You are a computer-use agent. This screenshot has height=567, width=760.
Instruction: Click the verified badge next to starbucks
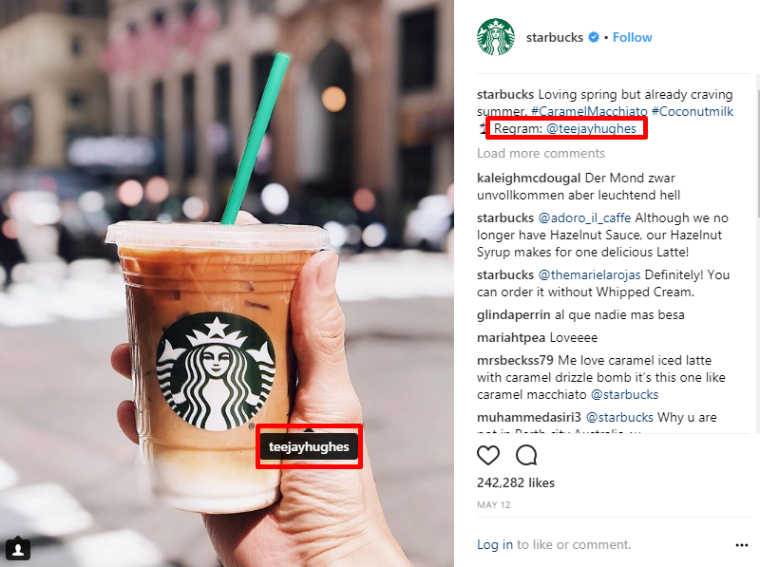tap(593, 37)
